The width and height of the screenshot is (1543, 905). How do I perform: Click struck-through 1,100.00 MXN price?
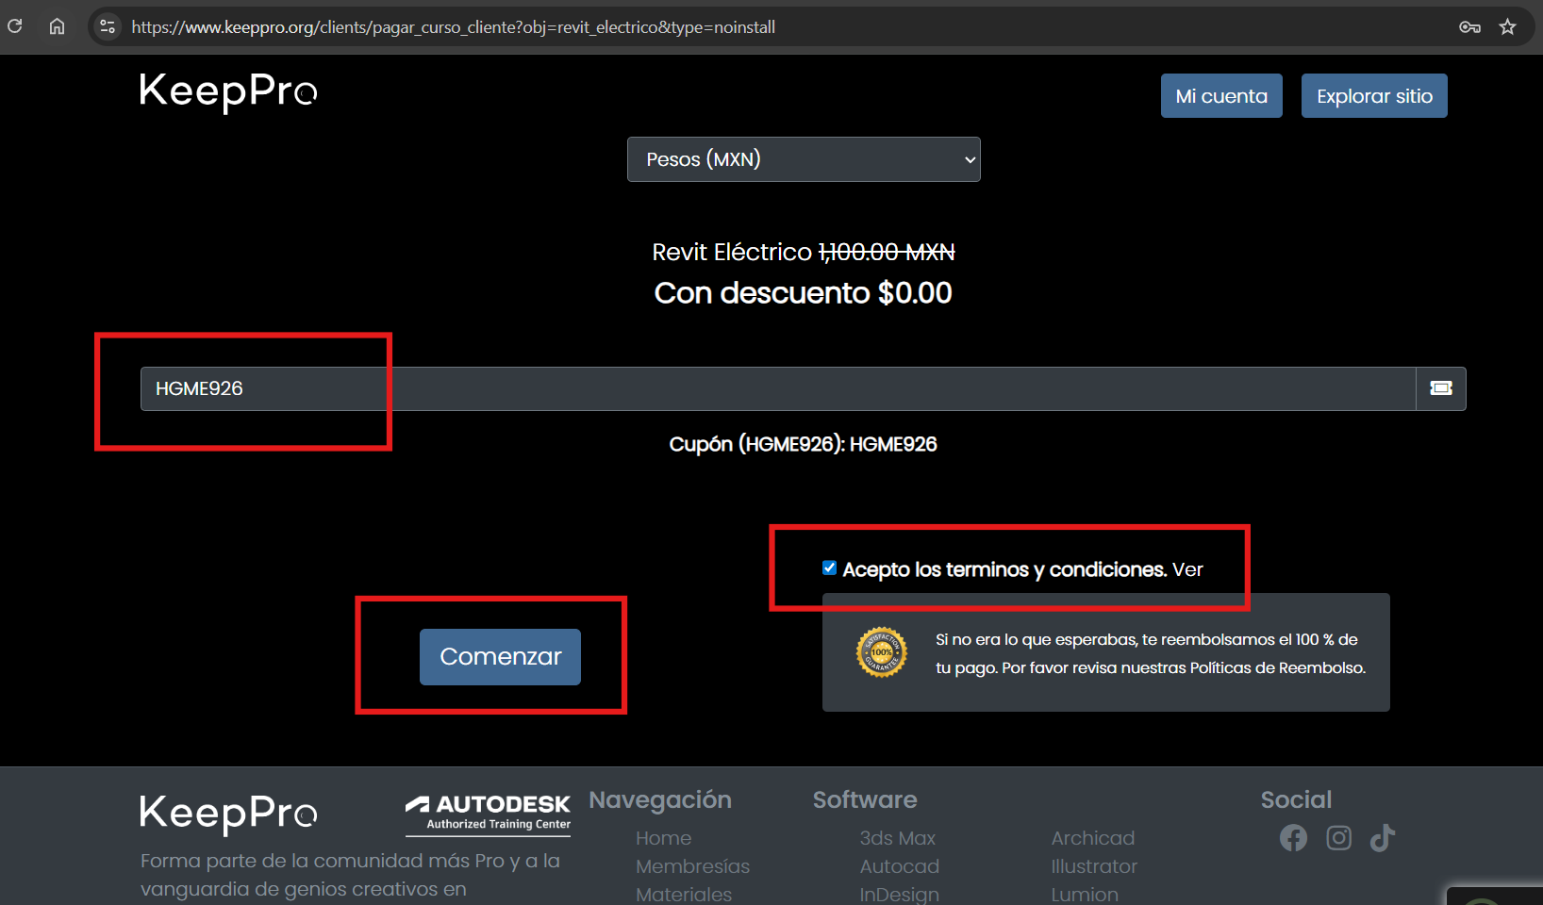click(x=887, y=252)
